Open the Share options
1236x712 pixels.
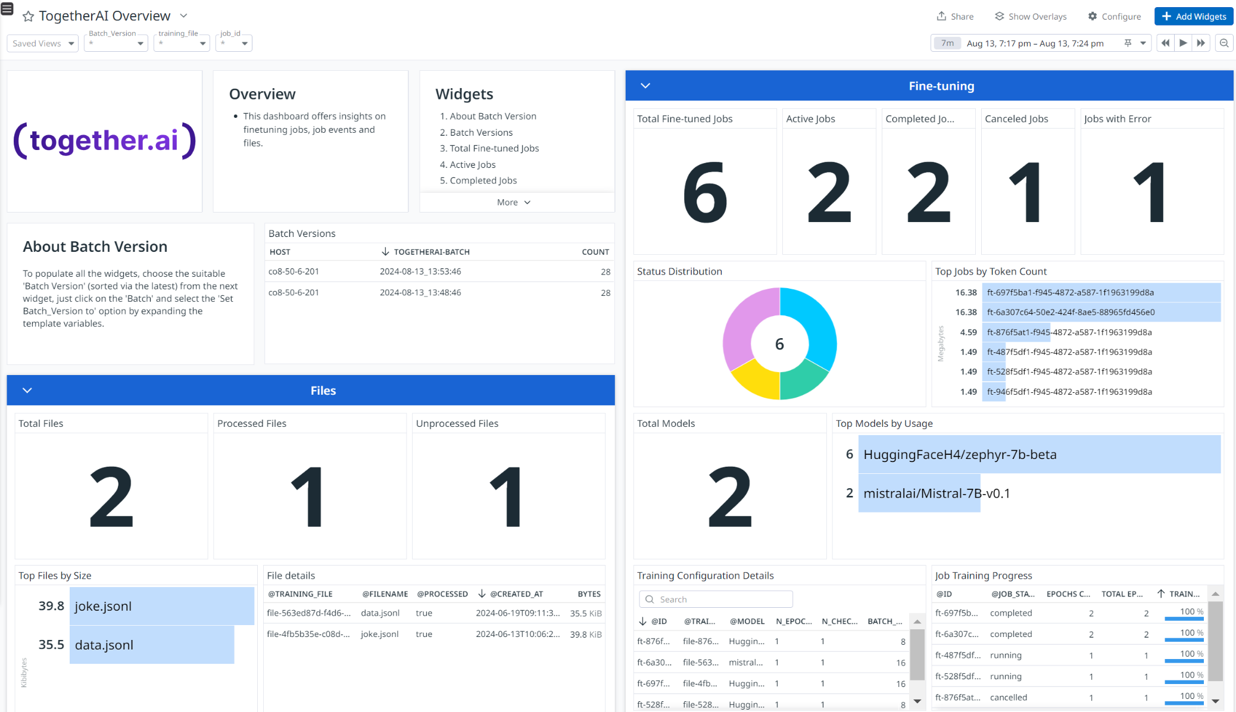[x=955, y=16]
